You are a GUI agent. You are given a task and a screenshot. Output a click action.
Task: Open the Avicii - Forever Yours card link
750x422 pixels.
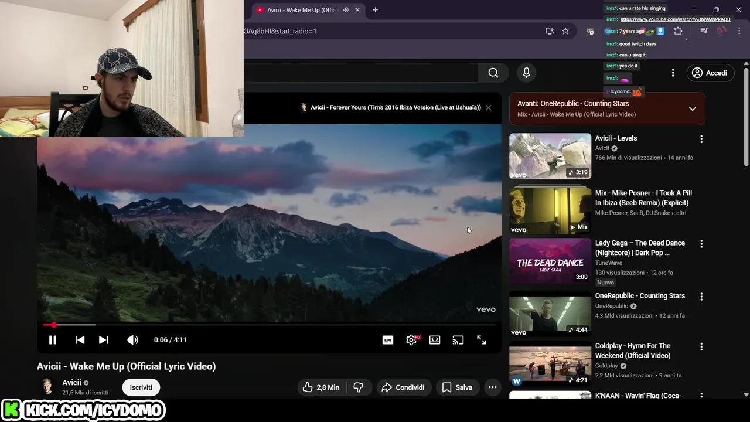[396, 108]
